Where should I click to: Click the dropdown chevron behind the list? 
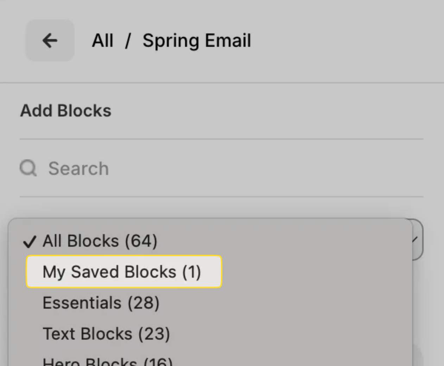[x=415, y=240]
